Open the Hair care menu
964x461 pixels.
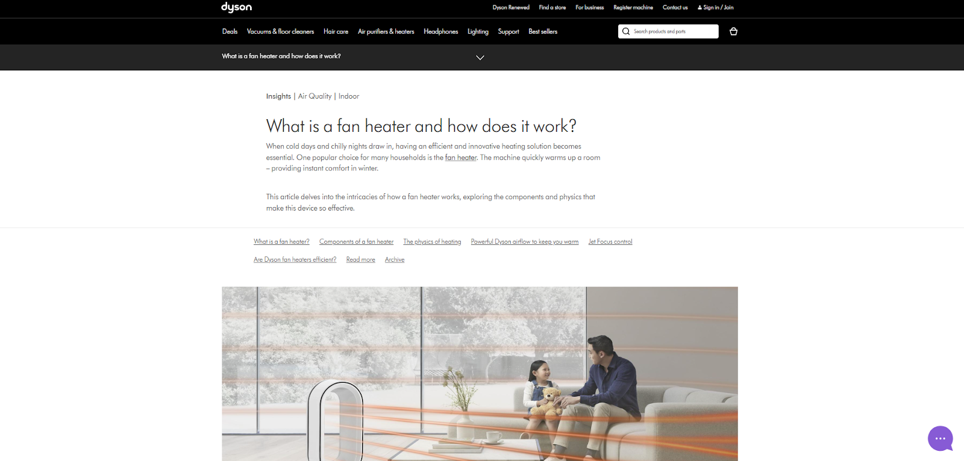click(x=336, y=31)
